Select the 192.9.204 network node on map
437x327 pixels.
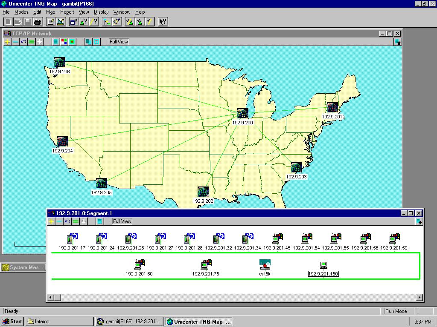[x=62, y=142]
